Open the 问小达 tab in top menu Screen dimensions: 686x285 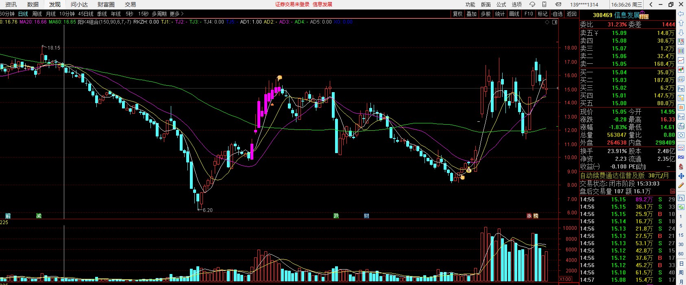79,4
